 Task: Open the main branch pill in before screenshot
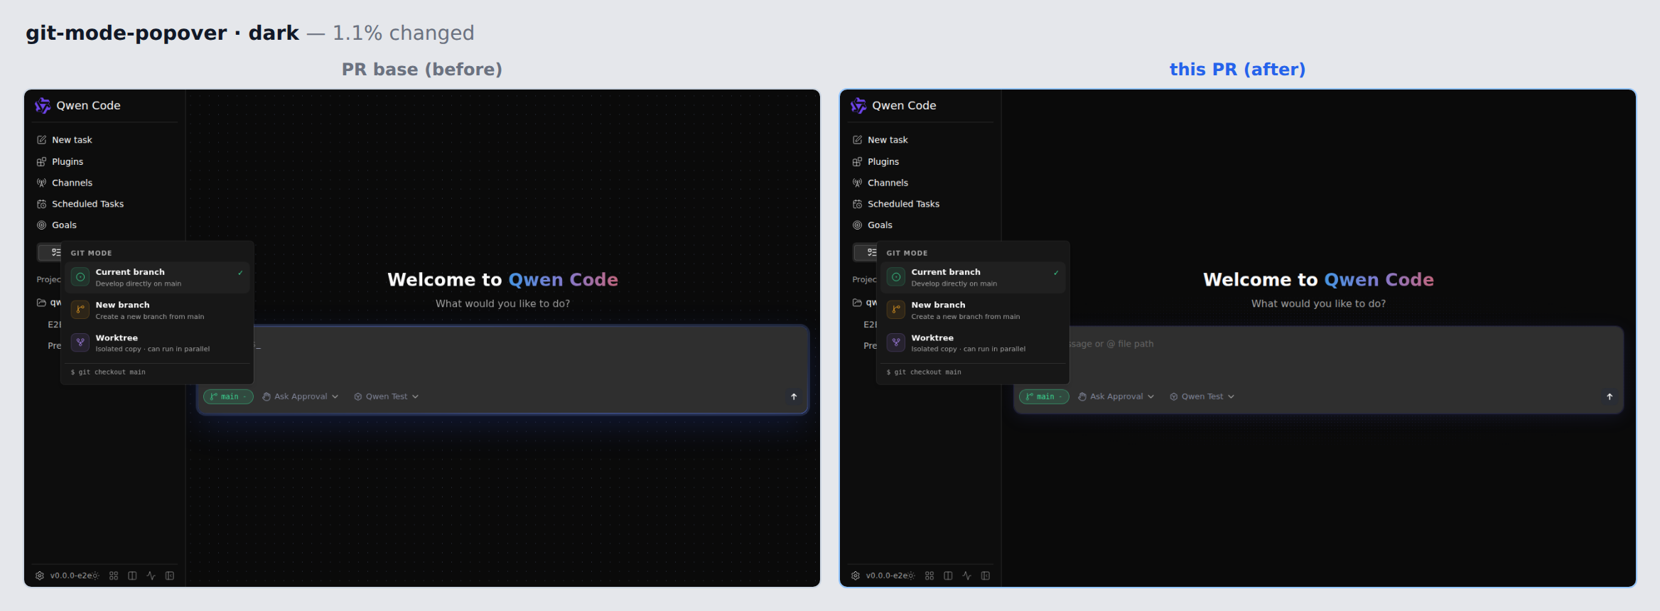pyautogui.click(x=228, y=396)
